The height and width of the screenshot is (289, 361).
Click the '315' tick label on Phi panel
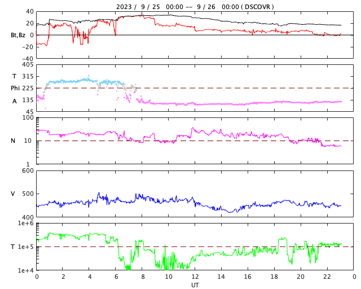(x=28, y=76)
